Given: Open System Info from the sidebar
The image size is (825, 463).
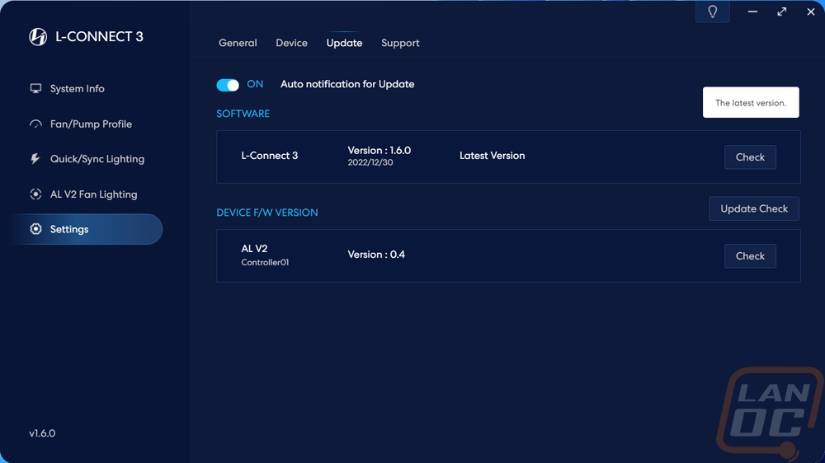Looking at the screenshot, I should [77, 89].
